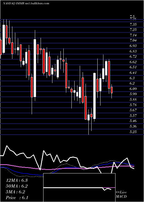Click the 6.62 price axis label
The width and height of the screenshot is (144, 202).
point(133,62)
